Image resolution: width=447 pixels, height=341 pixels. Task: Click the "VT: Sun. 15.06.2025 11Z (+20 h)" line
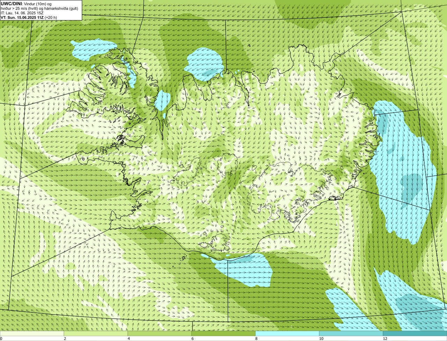pyautogui.click(x=29, y=17)
